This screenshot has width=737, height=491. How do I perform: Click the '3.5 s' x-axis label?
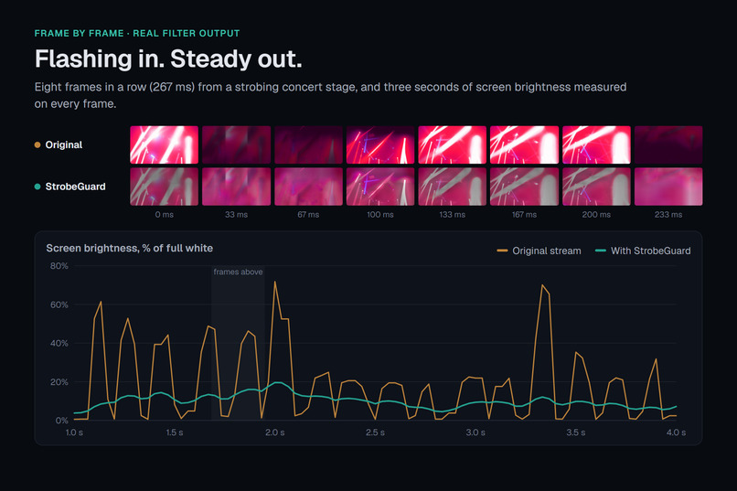[576, 432]
